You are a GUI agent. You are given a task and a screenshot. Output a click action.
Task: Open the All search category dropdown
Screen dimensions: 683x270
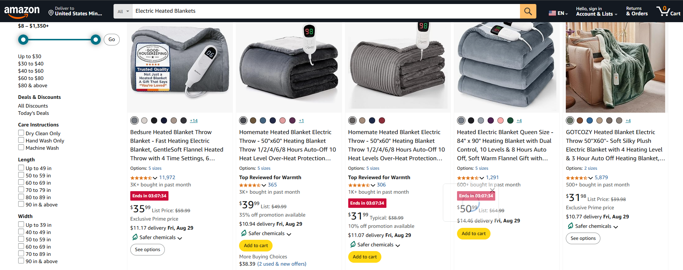point(123,11)
